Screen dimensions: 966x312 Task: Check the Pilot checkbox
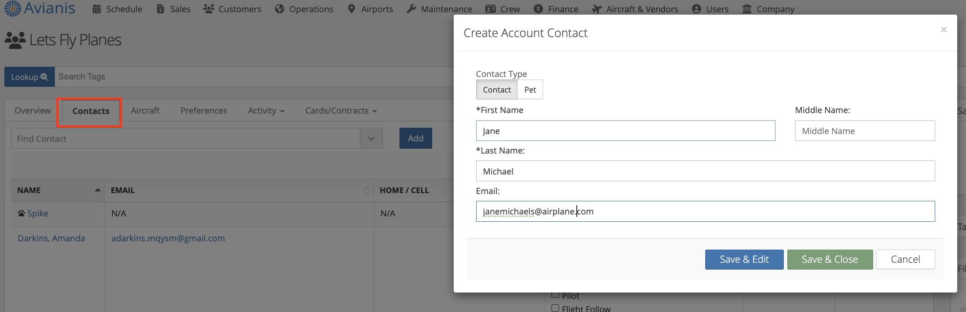point(555,295)
